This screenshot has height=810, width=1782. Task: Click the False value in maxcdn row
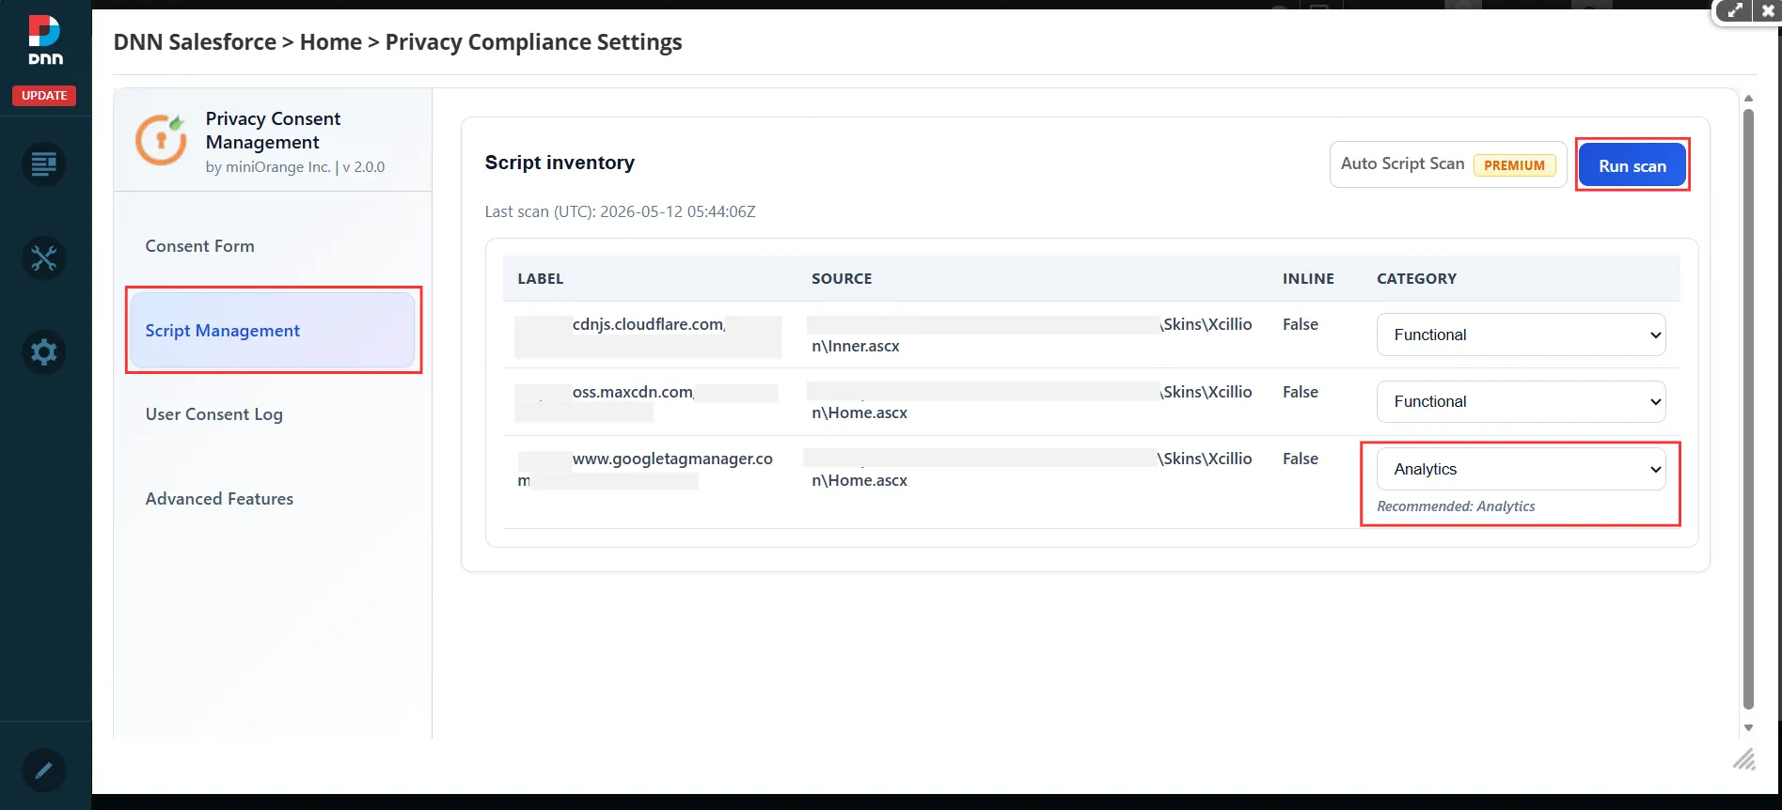(1301, 392)
